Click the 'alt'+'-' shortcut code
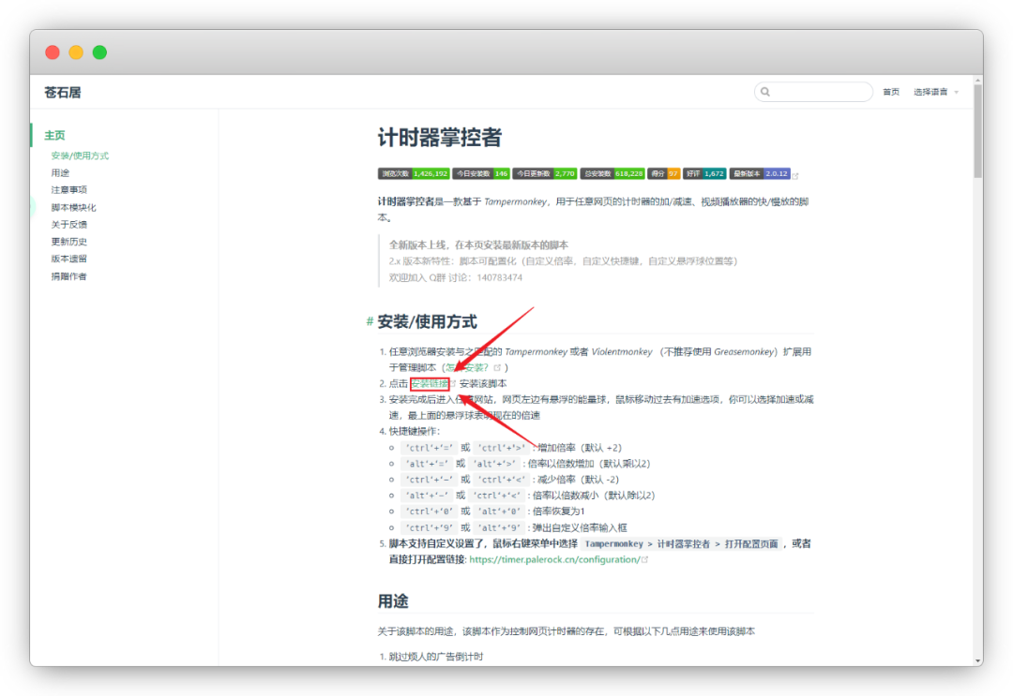The image size is (1013, 696). click(x=427, y=496)
